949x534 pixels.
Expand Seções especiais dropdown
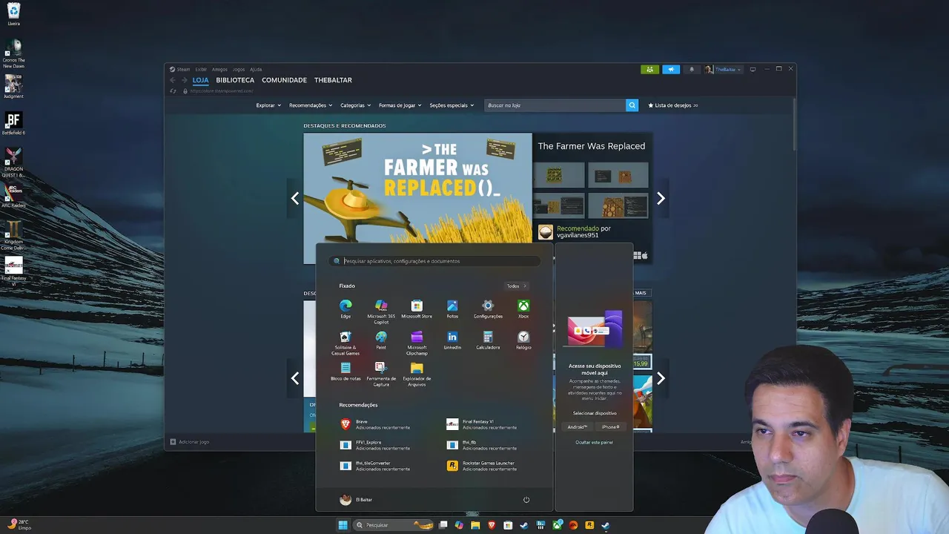(452, 105)
